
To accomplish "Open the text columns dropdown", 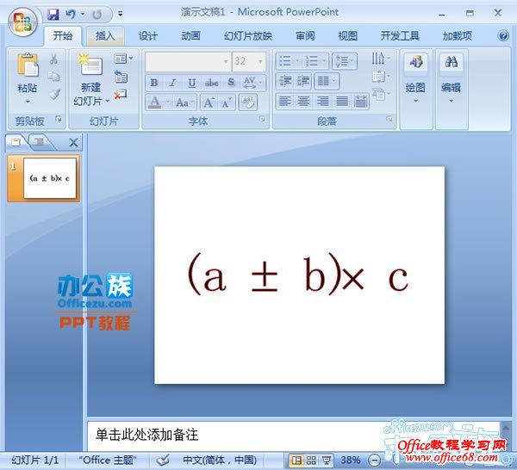I will pos(327,81).
